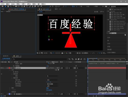Screen dimensions: 128x97
Task: Open the 编辑 menu
Action: click(x=8, y=4)
